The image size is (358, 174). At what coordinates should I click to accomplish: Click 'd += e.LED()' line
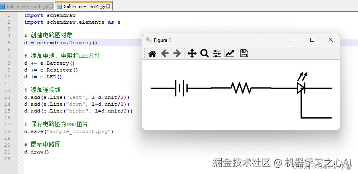pyautogui.click(x=43, y=77)
